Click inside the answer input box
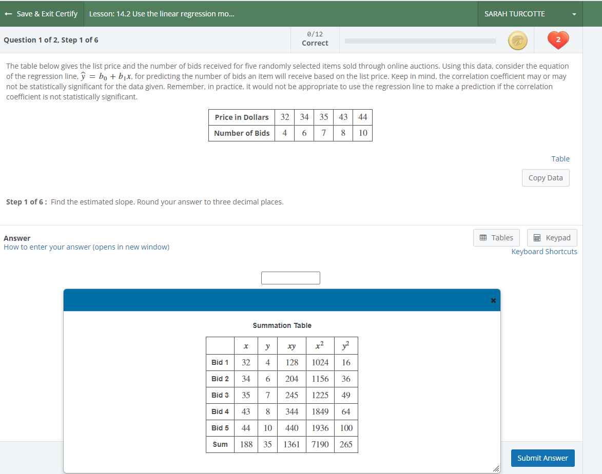The image size is (602, 474). pos(290,278)
